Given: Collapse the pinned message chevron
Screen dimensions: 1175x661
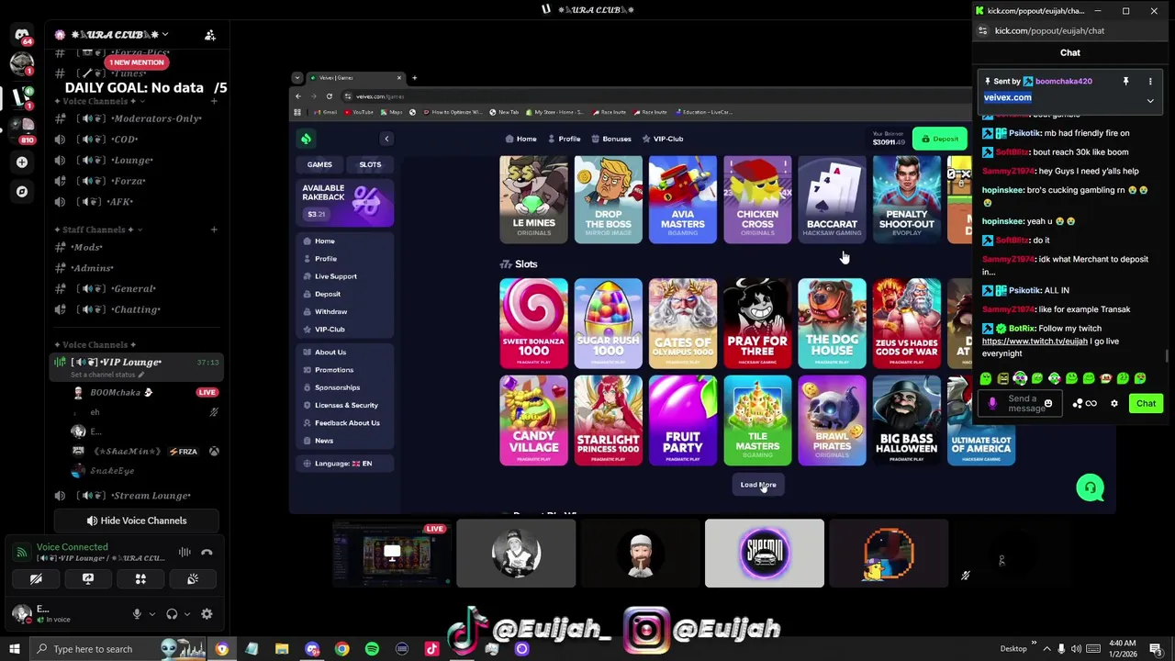Looking at the screenshot, I should tap(1150, 101).
